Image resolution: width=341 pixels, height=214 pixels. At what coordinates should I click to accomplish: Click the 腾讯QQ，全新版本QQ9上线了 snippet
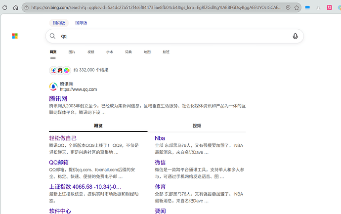(94, 149)
